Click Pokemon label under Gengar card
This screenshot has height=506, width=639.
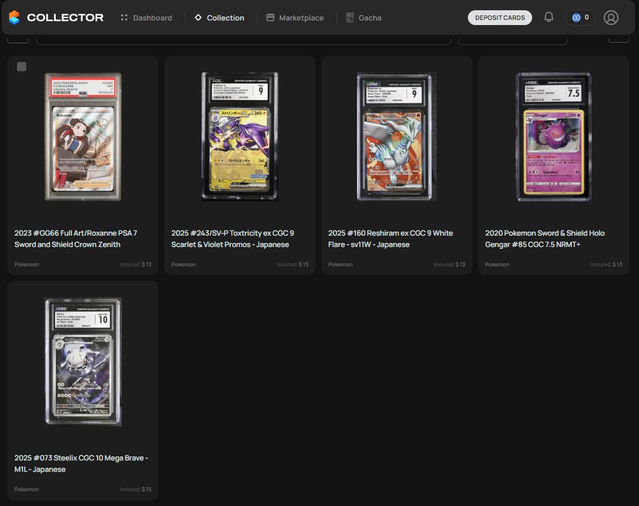[497, 265]
